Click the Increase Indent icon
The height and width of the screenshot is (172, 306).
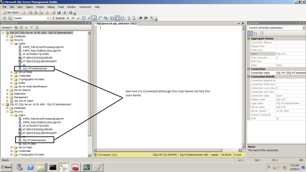point(146,18)
